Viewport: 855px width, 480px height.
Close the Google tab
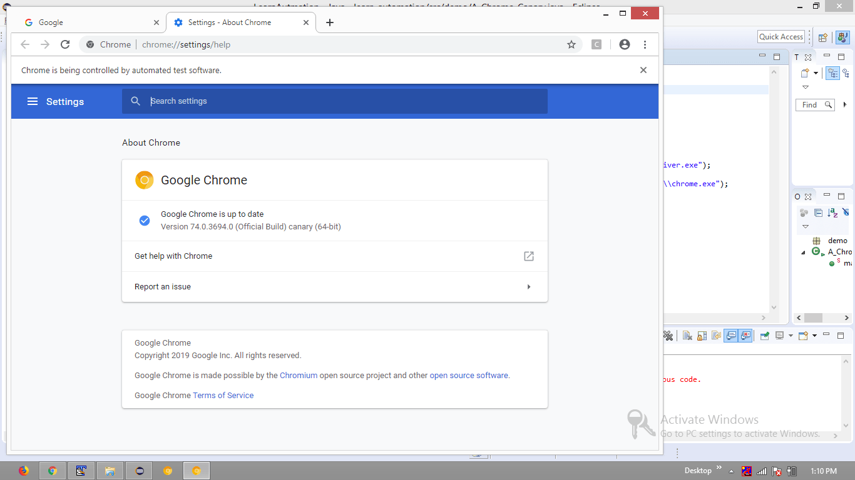coord(156,22)
